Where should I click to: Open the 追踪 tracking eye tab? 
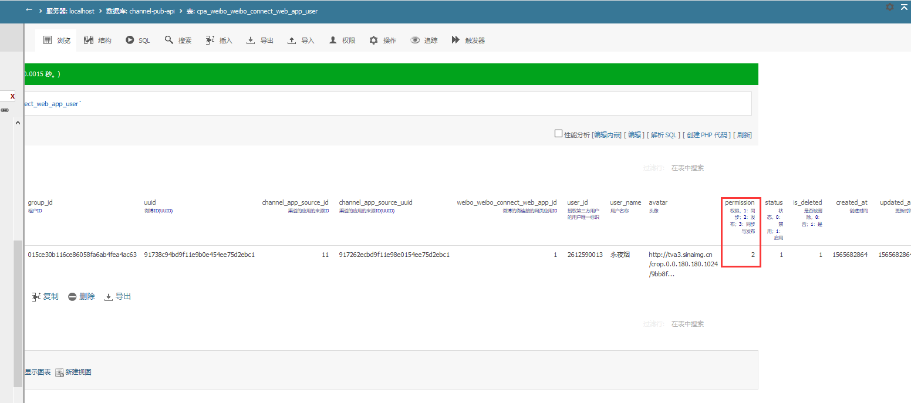click(424, 40)
